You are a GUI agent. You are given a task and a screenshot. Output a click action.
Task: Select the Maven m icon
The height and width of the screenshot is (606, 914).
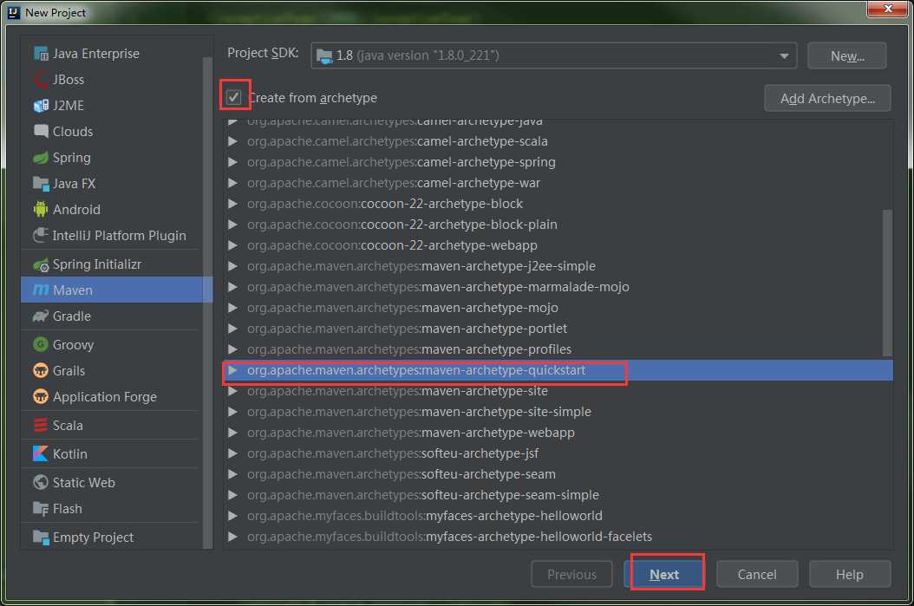[41, 290]
